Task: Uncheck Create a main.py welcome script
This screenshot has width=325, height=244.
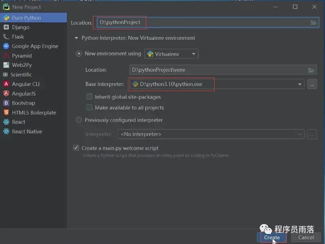Action: 76,148
